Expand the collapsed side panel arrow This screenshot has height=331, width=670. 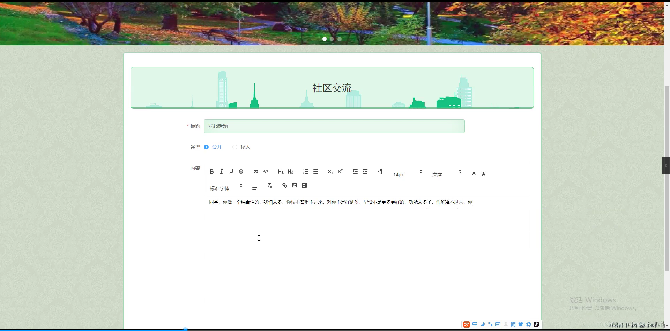pyautogui.click(x=666, y=165)
